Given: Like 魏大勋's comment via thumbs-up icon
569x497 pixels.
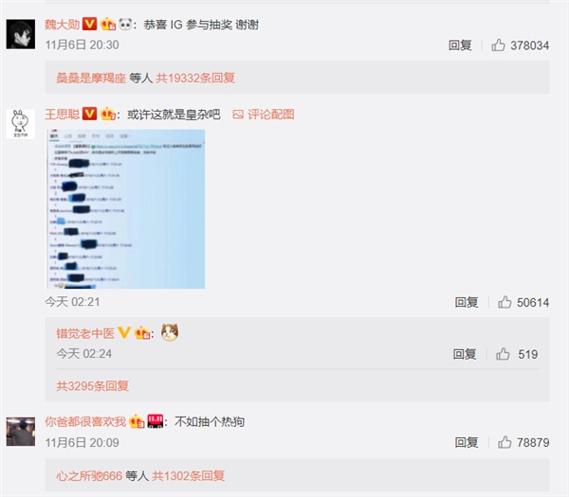Looking at the screenshot, I should click(498, 45).
